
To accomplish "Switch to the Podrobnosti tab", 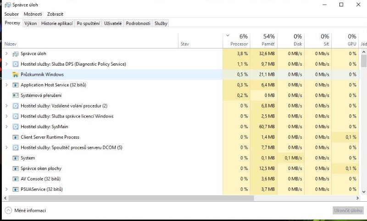I will coord(138,23).
